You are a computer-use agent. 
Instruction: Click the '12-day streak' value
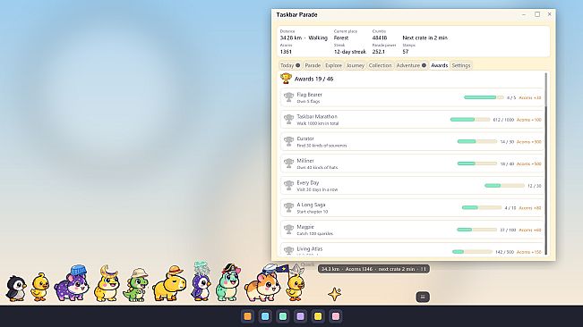click(350, 52)
